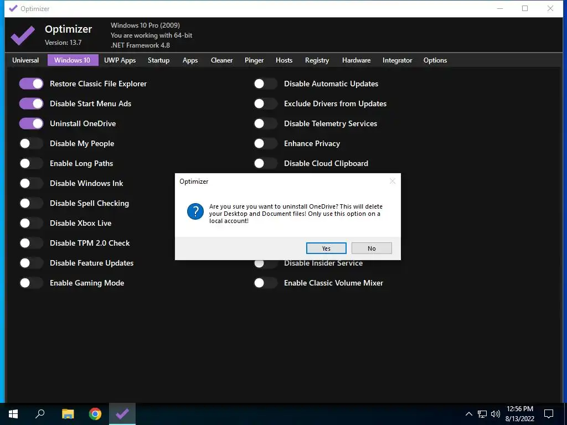The image size is (567, 425).
Task: Toggle Disable Xbox Live
Action: (x=31, y=223)
